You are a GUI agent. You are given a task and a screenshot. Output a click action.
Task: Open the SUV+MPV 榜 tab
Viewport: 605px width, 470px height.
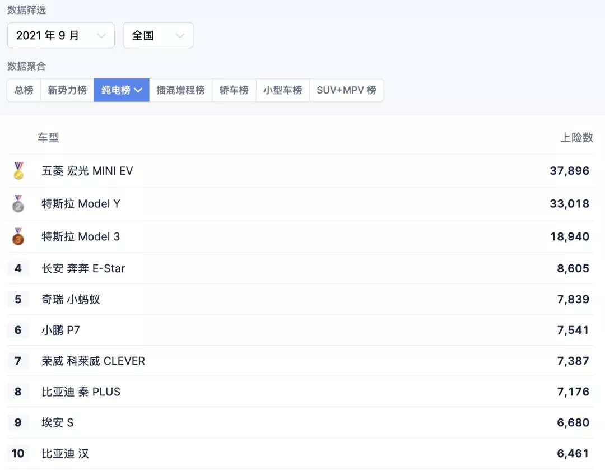click(x=347, y=90)
